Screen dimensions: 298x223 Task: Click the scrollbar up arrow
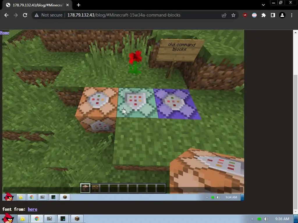coord(295,33)
